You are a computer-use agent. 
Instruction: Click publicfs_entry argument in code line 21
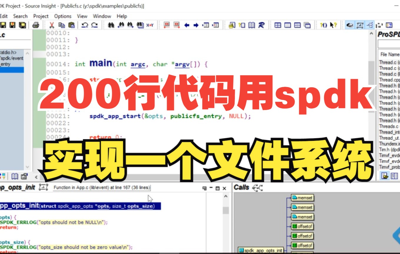[x=196, y=116]
